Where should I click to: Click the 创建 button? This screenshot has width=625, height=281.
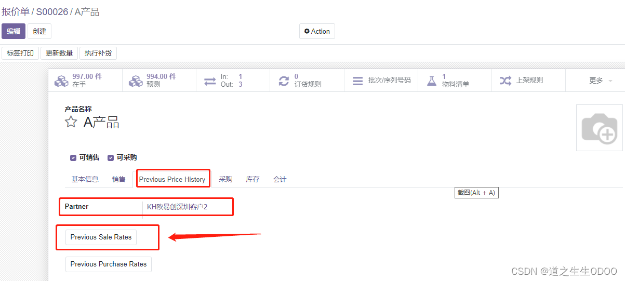pos(39,31)
